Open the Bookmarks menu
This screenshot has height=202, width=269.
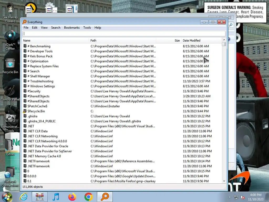tap(72, 28)
